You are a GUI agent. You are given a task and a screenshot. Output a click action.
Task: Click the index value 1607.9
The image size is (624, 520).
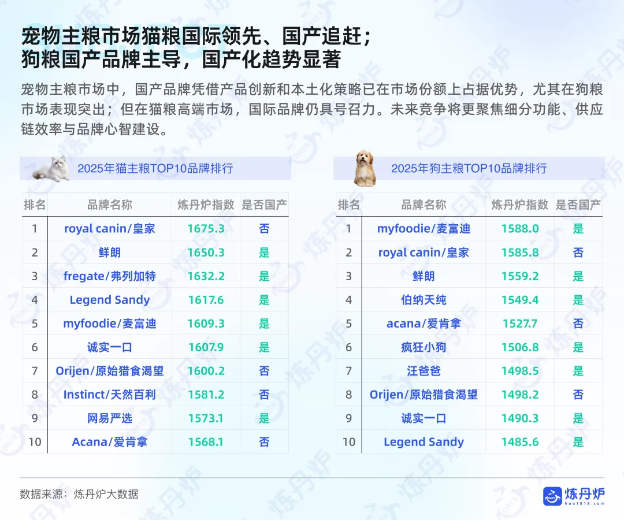click(206, 347)
